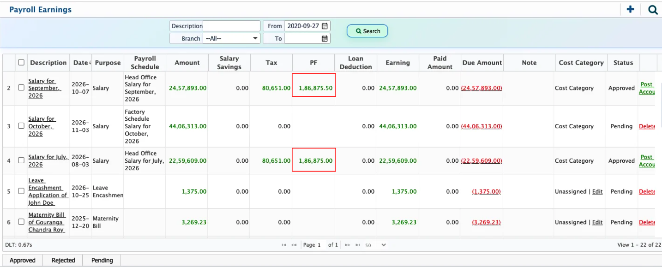Click the plus icon to add payroll earning
This screenshot has height=267, width=662.
click(630, 9)
